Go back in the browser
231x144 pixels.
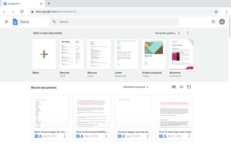tap(4, 12)
